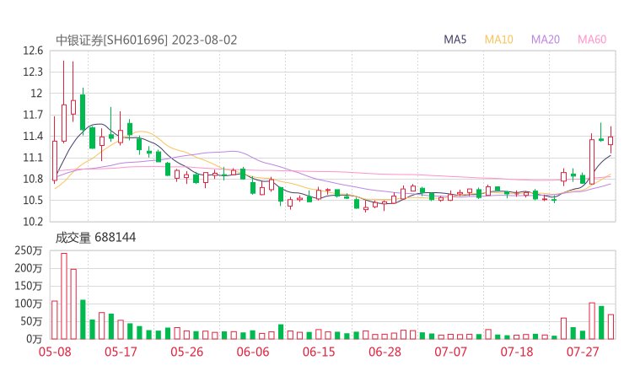
Task: Click the 12.6 price axis label
Action: coord(33,51)
